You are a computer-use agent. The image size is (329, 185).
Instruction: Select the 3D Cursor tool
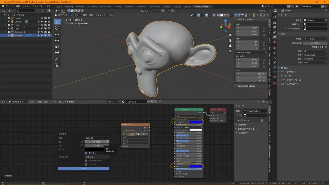[x=57, y=28]
